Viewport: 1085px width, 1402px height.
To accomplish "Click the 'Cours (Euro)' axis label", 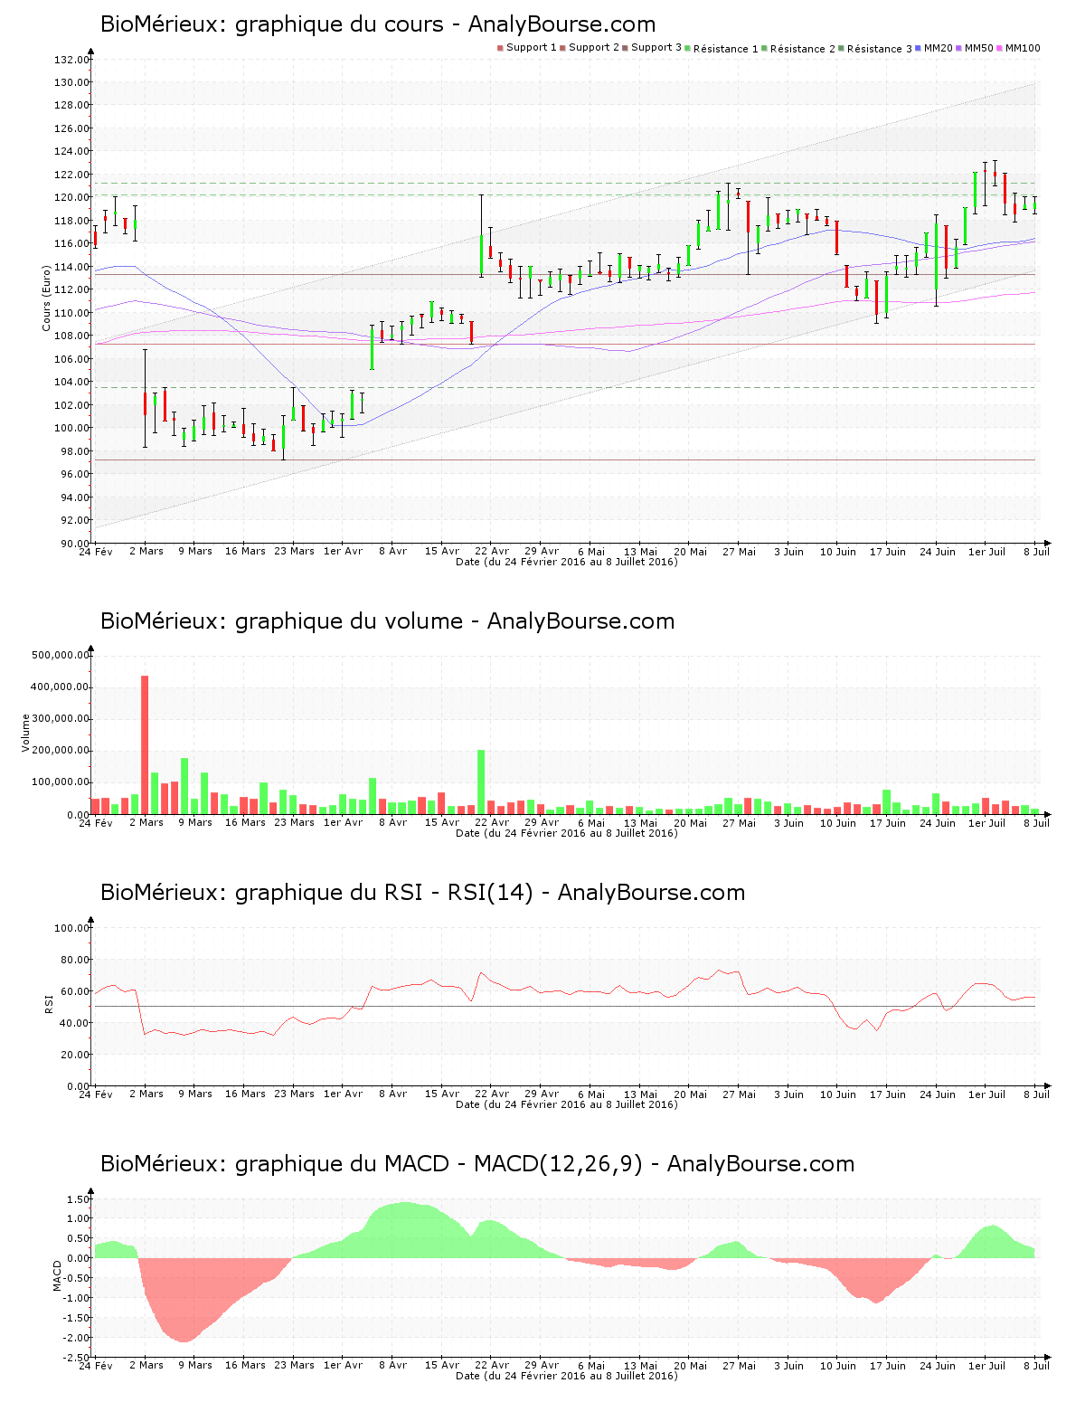I will pos(46,298).
